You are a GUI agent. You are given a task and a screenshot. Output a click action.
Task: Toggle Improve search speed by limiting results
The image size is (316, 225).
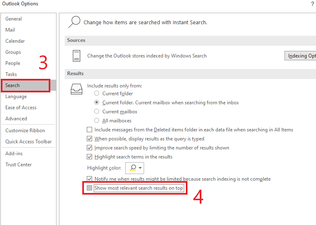tap(90, 148)
